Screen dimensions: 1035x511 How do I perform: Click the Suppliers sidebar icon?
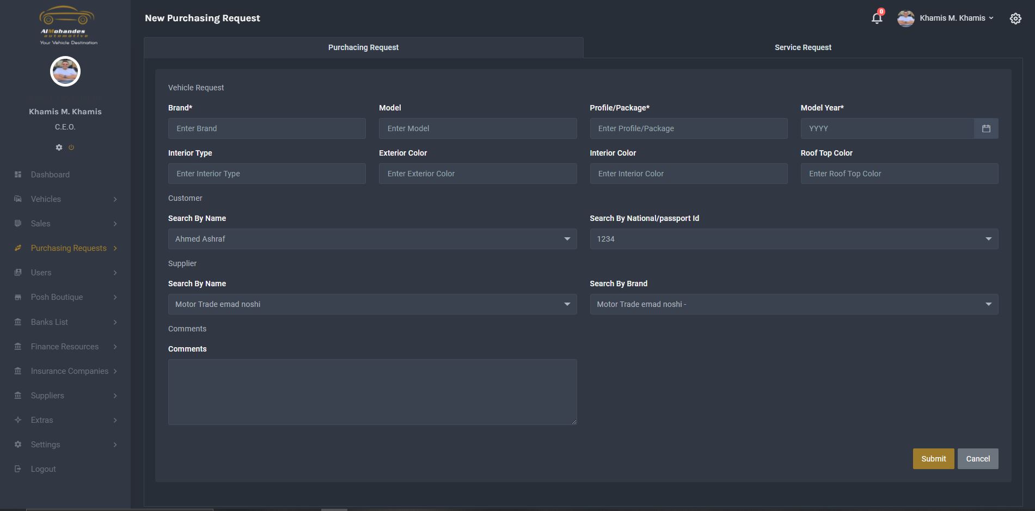click(x=18, y=396)
